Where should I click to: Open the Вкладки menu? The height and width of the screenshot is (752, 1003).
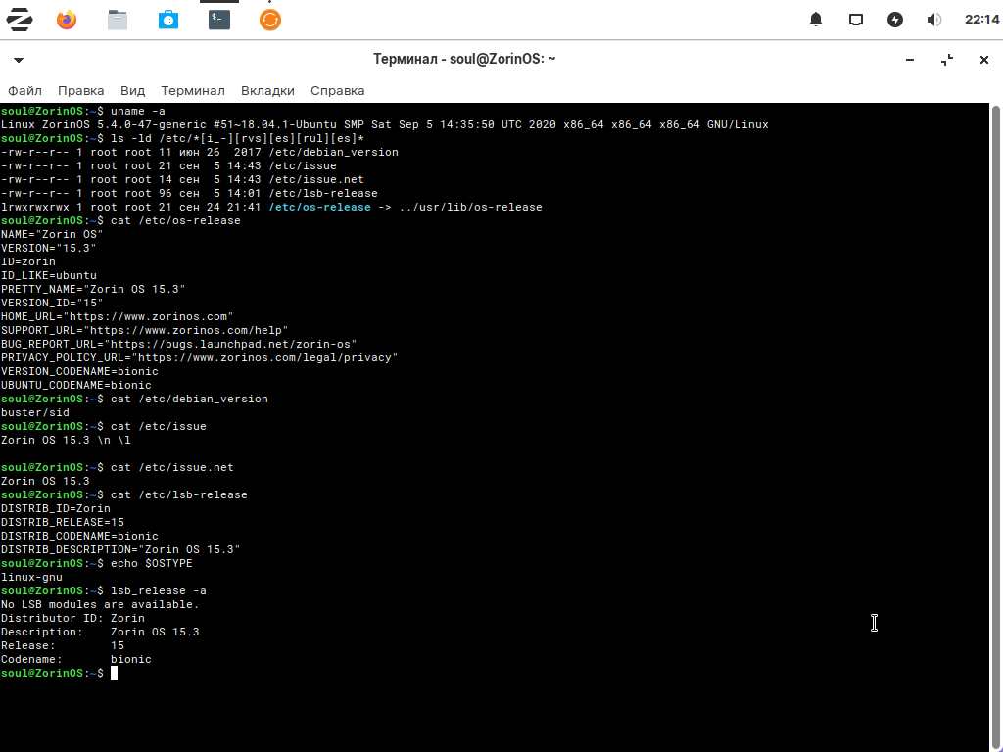tap(267, 91)
